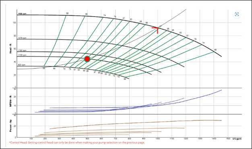Click the Head - ft axis title
This screenshot has height=149, width=252.
(x=10, y=49)
